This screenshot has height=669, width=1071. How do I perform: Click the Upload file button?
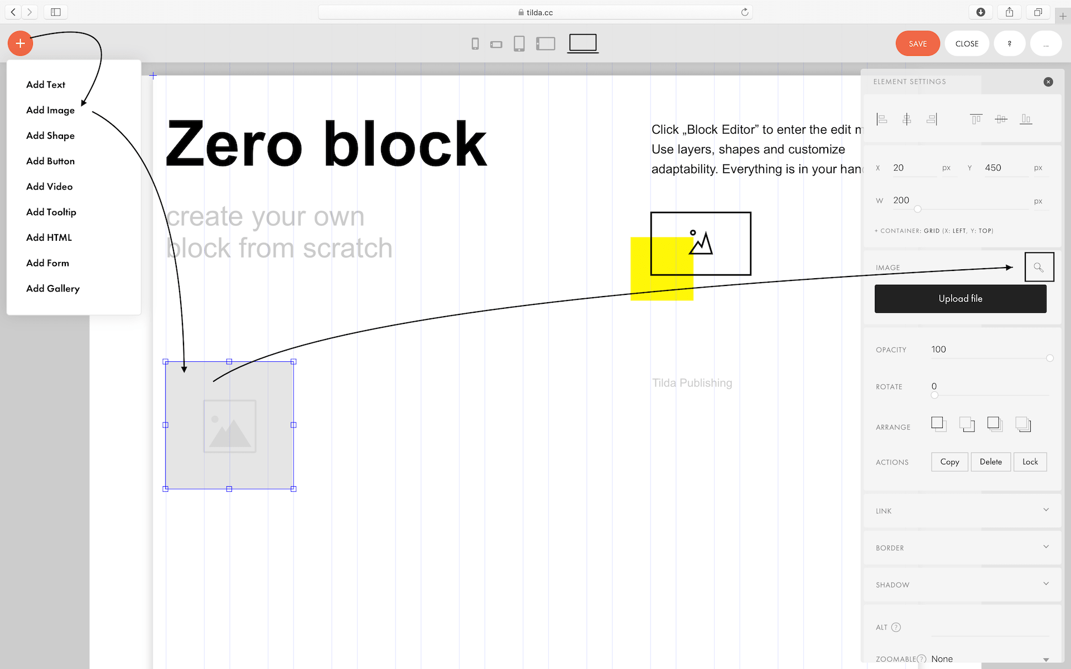pyautogui.click(x=960, y=298)
